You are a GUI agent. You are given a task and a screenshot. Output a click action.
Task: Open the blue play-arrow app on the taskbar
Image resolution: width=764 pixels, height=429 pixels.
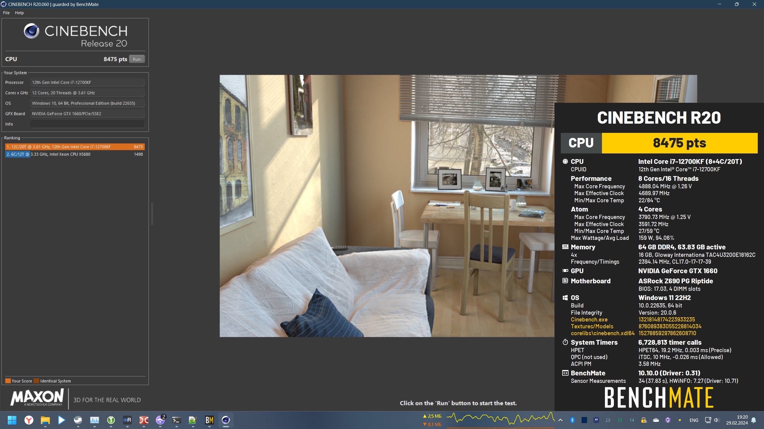pos(61,420)
